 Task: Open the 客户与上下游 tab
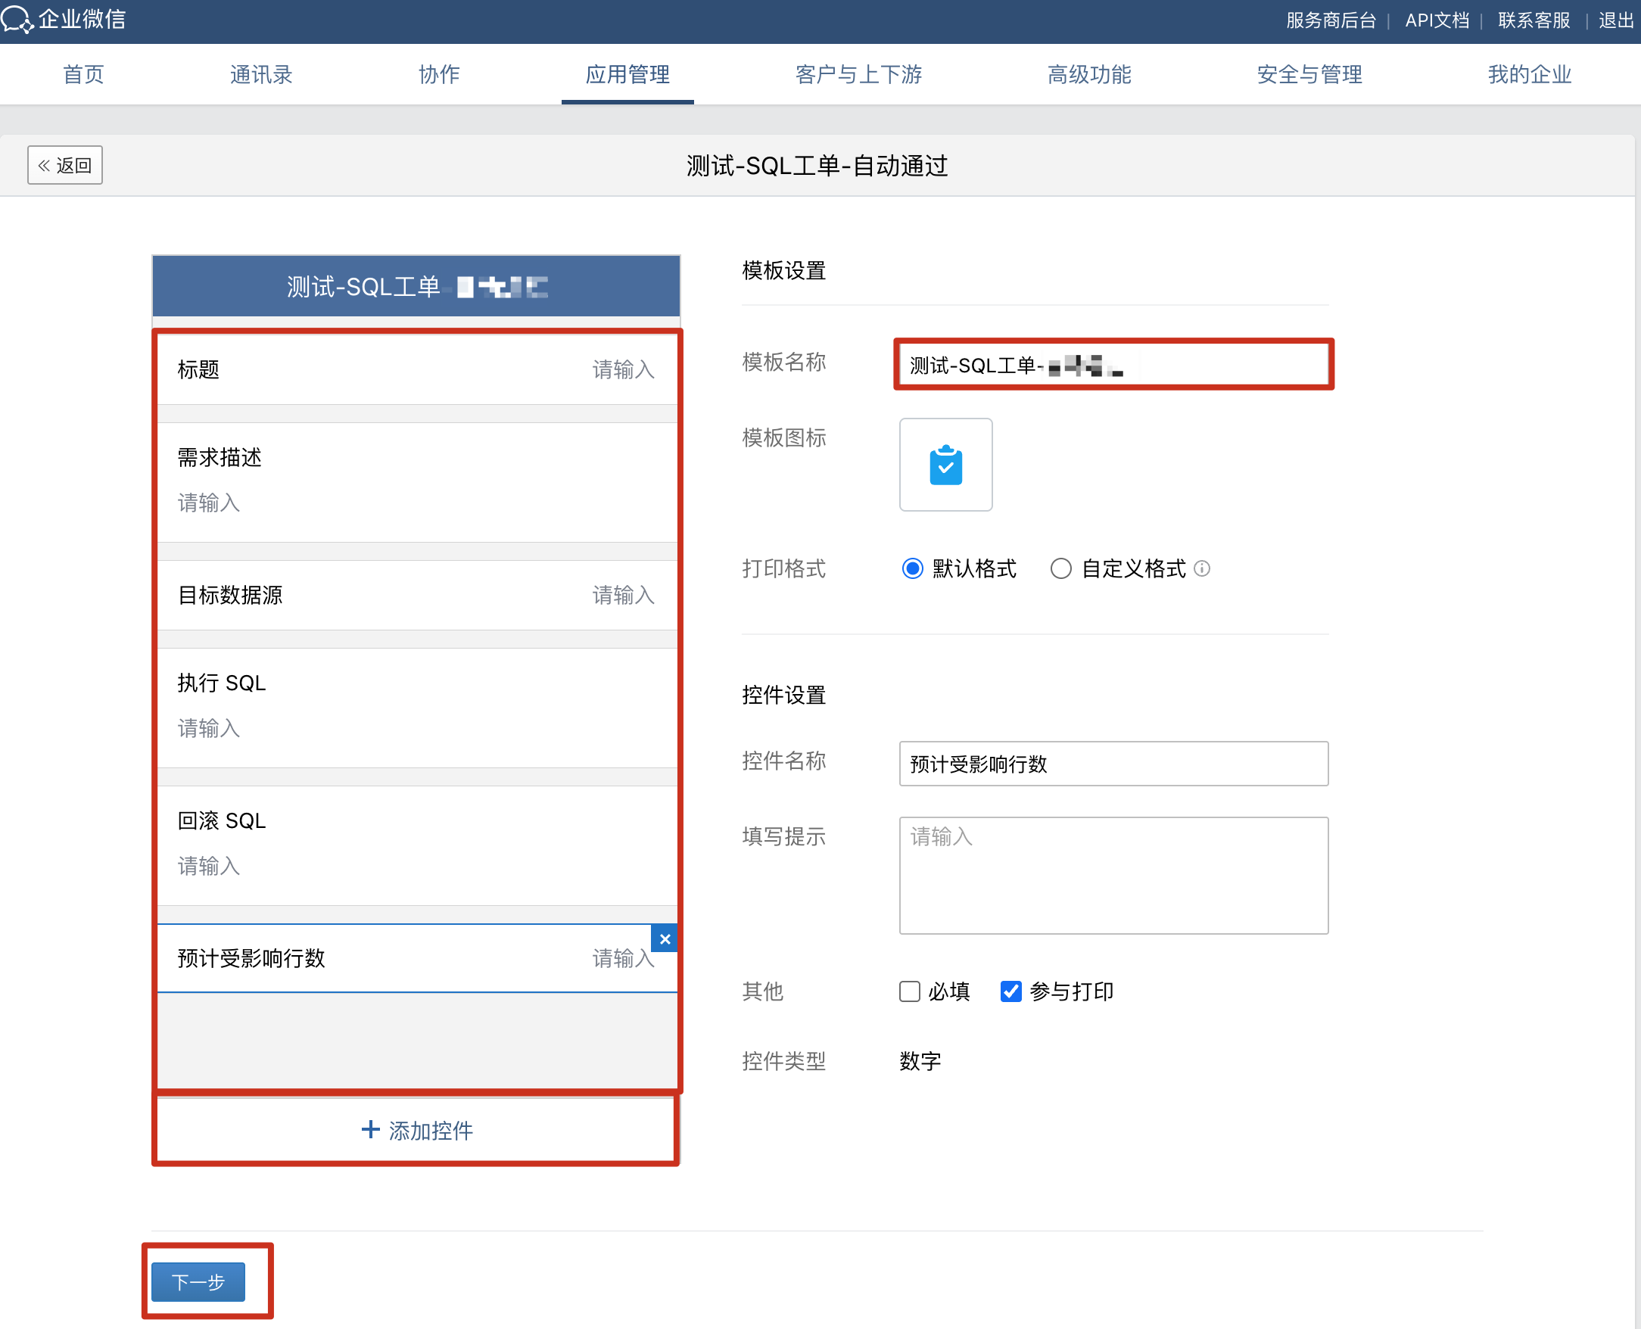point(858,74)
